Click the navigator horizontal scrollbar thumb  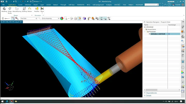coord(151,90)
